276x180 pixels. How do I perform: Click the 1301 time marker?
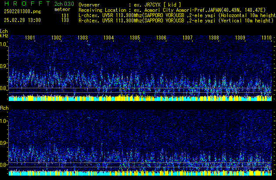(30, 38)
